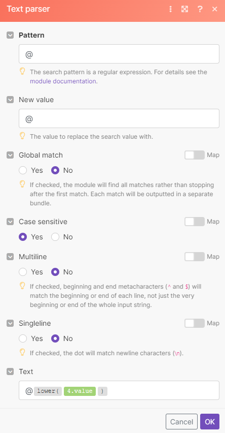Open the module documentation link
Image resolution: width=225 pixels, height=433 pixels.
tap(63, 81)
